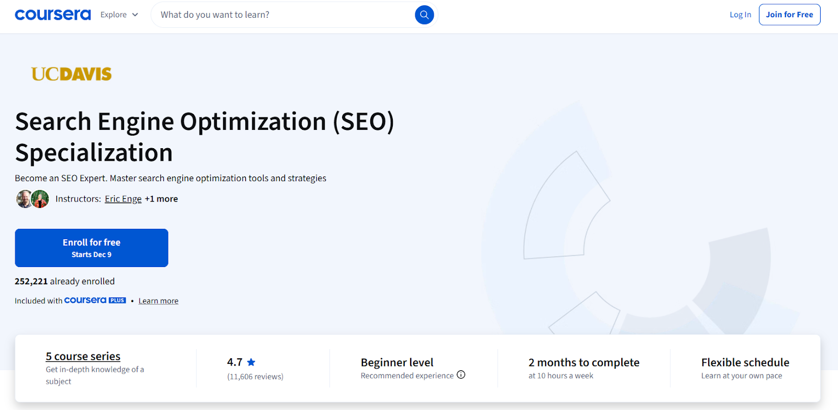Viewport: 838px width, 410px height.
Task: Click the 4.7 rating value
Action: tap(235, 362)
